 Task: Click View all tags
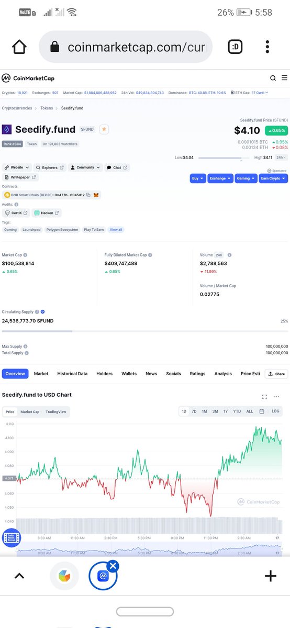(x=116, y=230)
